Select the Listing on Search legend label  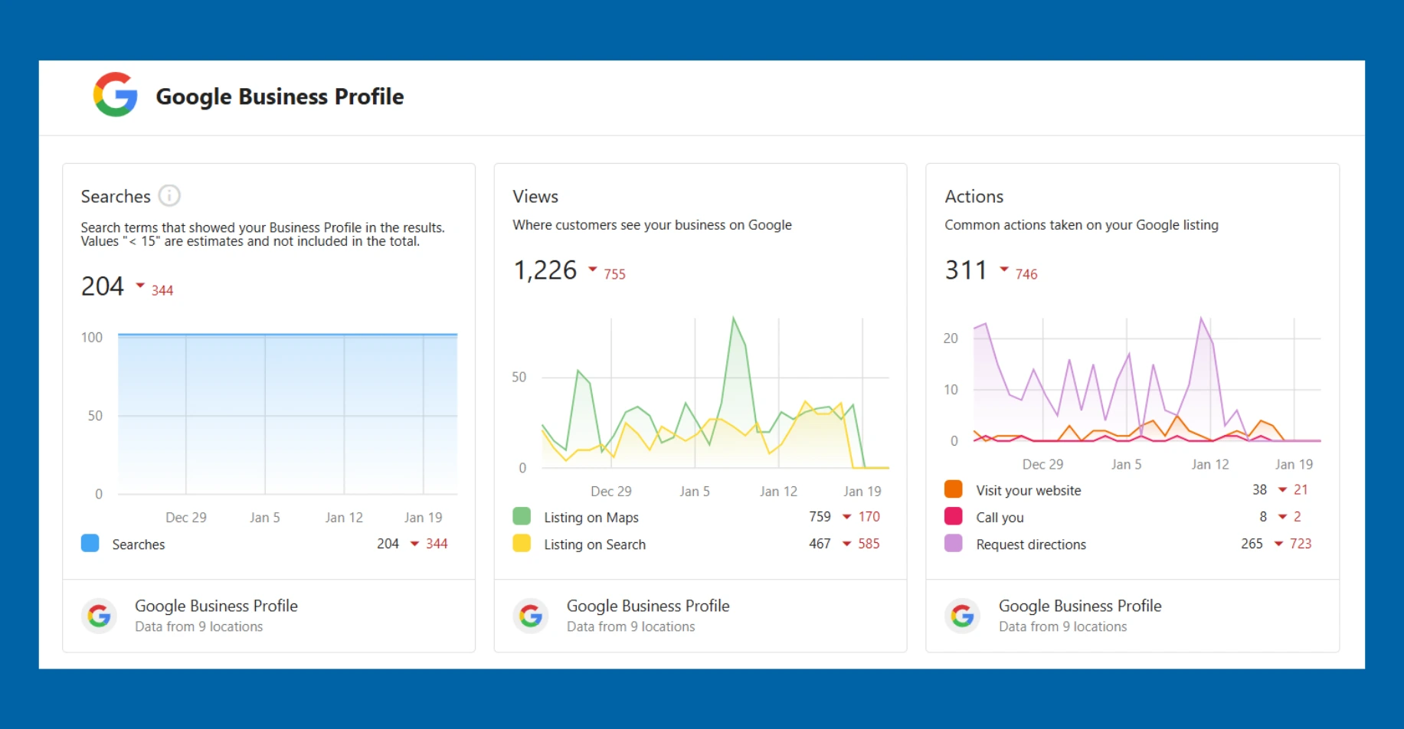[595, 544]
